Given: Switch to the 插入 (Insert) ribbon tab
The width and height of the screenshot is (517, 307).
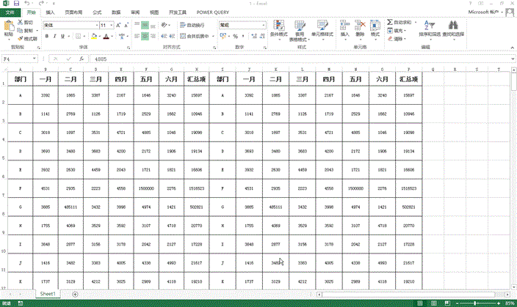Looking at the screenshot, I should pyautogui.click(x=49, y=12).
